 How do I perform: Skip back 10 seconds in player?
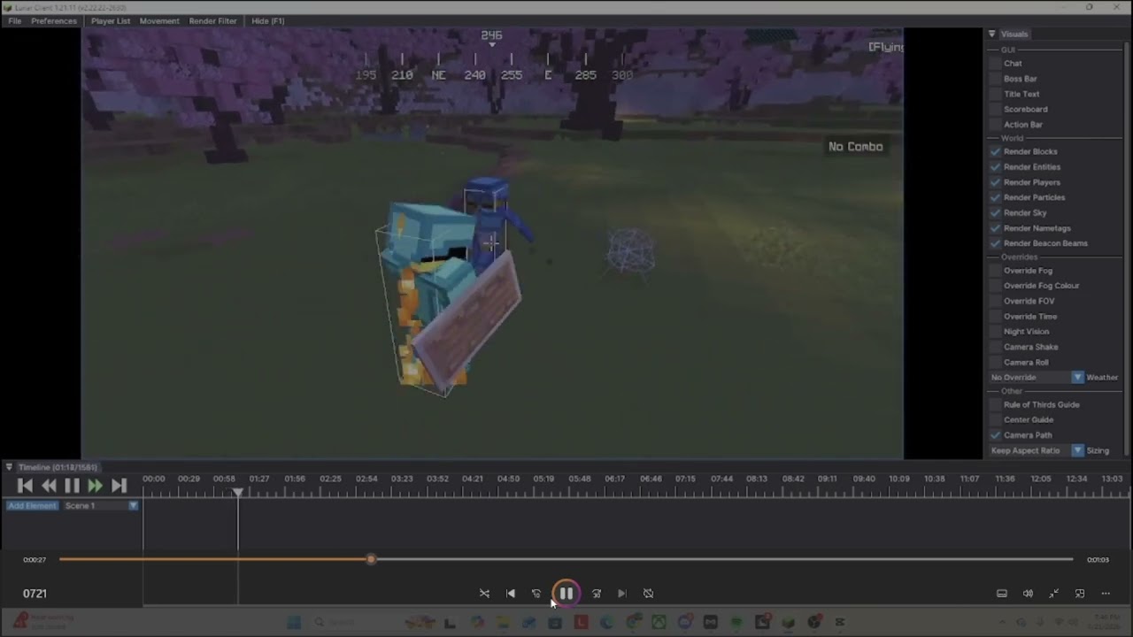pos(536,594)
